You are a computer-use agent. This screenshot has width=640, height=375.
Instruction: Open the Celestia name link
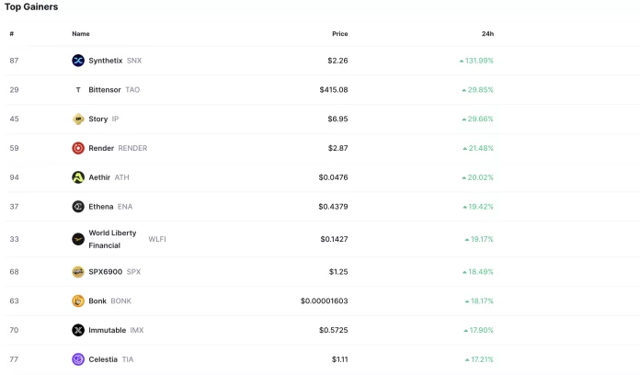click(x=103, y=359)
